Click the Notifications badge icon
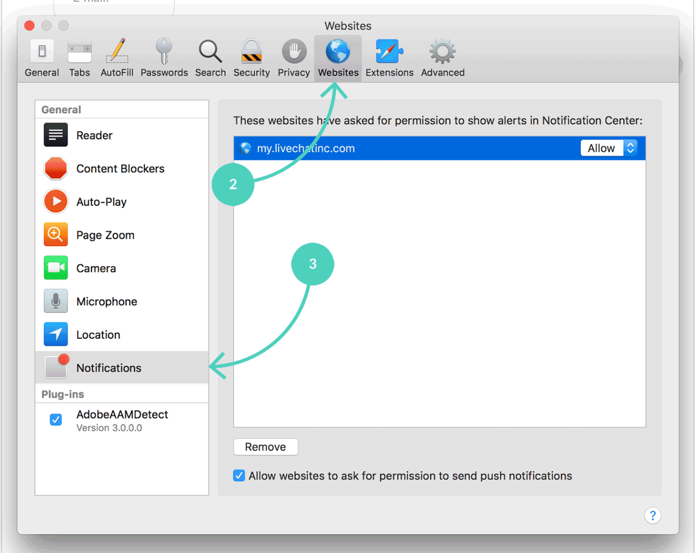The width and height of the screenshot is (695, 553). pyautogui.click(x=57, y=367)
